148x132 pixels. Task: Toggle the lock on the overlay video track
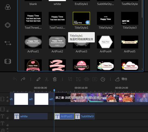tap(8, 111)
